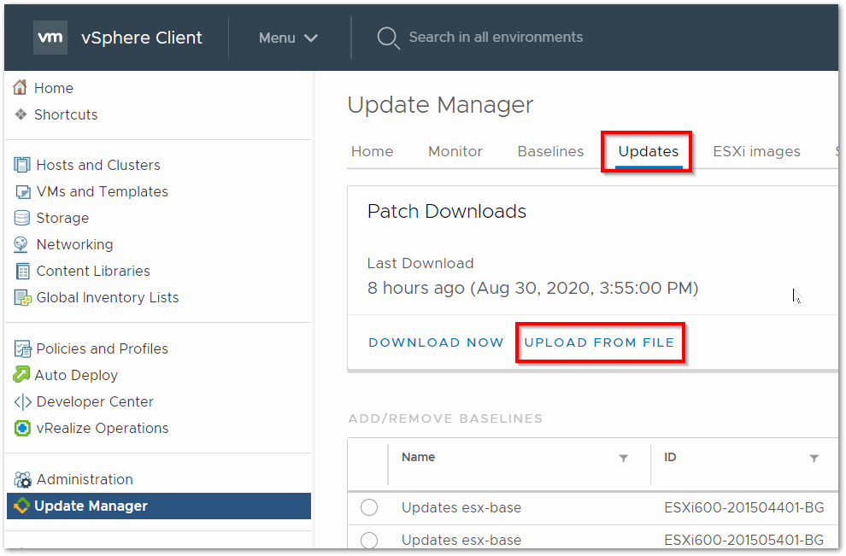Select Update Manager in the sidebar
This screenshot has height=556, width=846.
coord(159,506)
